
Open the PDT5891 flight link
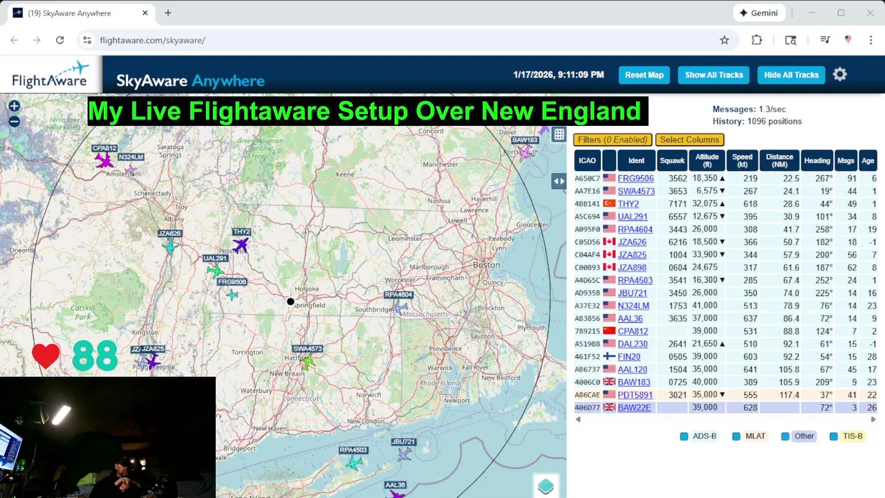635,395
